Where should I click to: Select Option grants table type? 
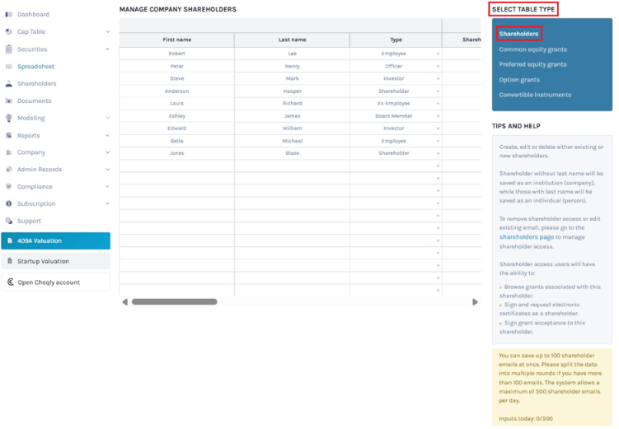[x=519, y=80]
